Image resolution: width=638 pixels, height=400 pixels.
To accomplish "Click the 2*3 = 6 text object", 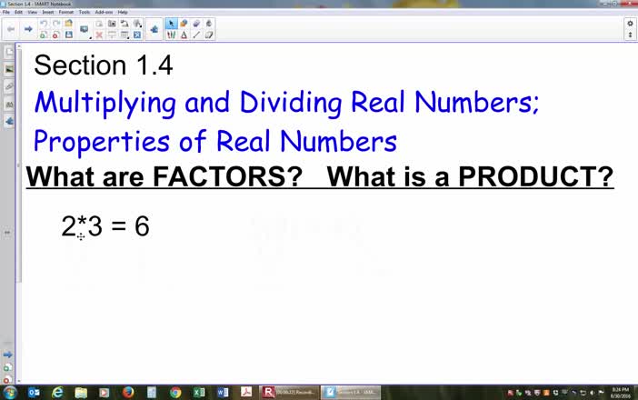I will (x=105, y=225).
